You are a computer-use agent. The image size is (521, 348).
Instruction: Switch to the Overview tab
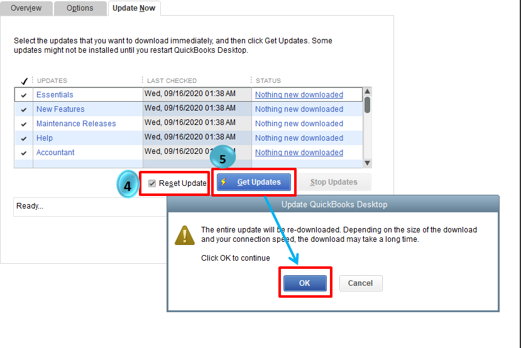click(x=26, y=8)
